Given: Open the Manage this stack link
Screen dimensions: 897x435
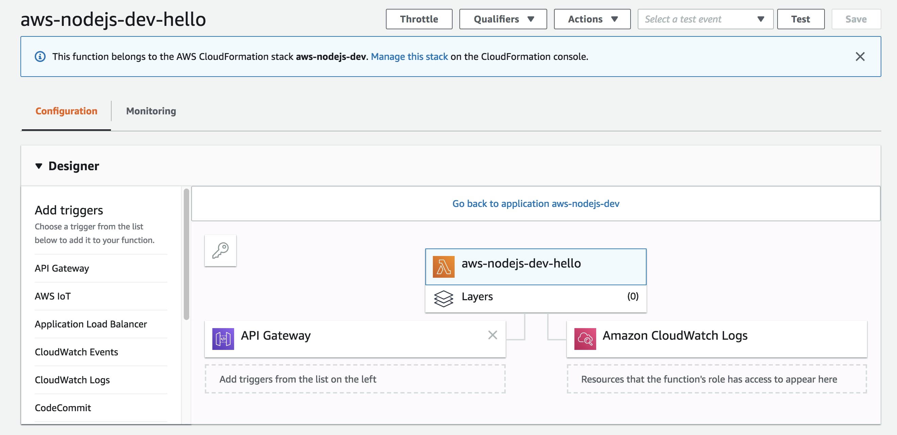Looking at the screenshot, I should tap(409, 57).
